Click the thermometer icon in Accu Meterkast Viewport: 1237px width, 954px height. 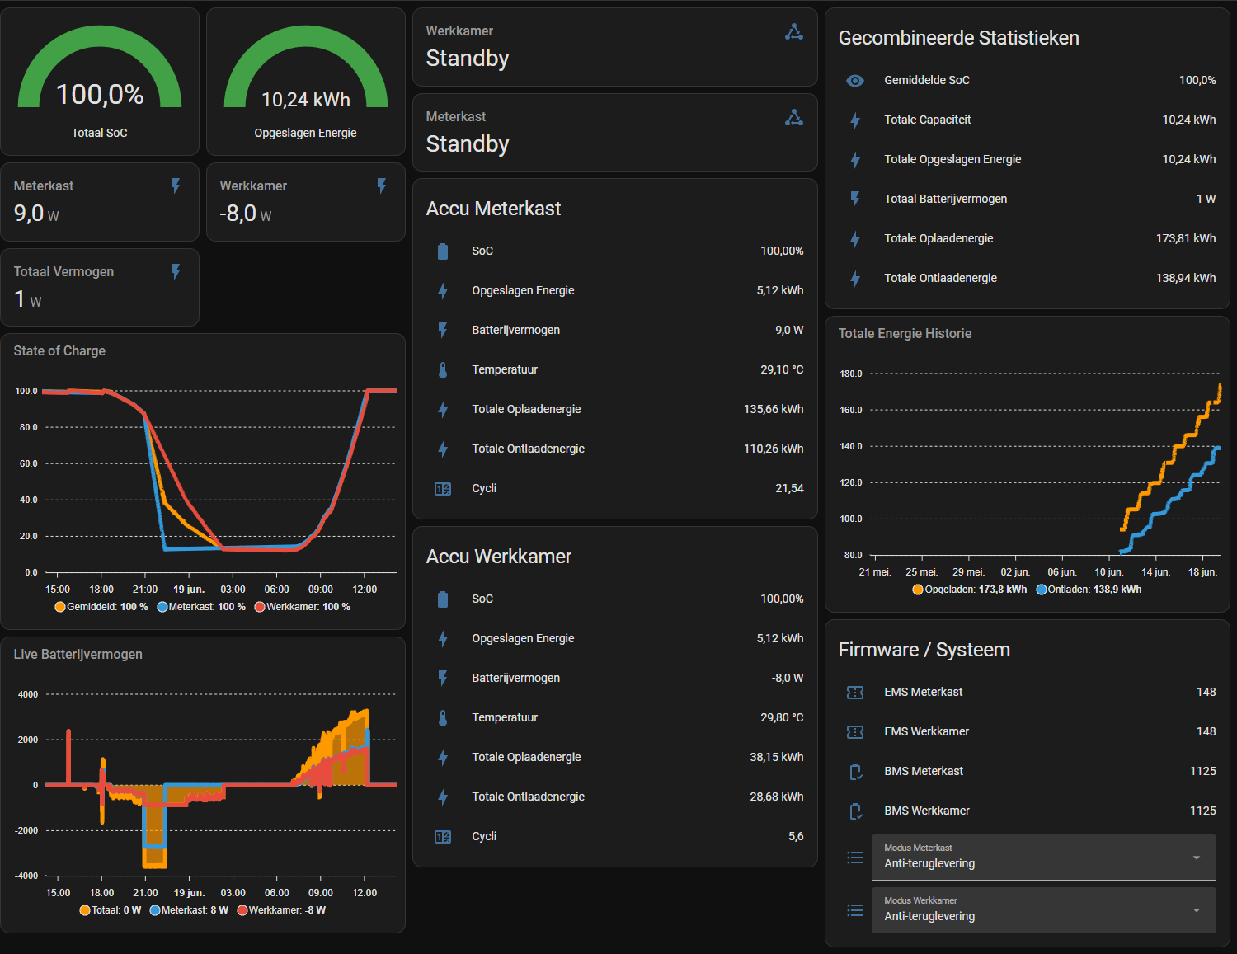443,370
